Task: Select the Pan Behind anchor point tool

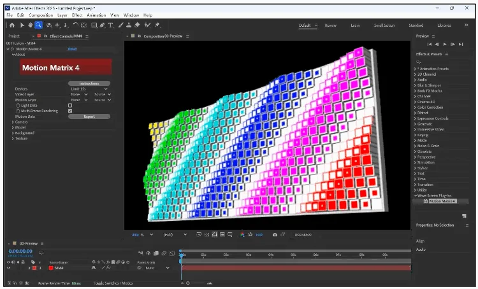Action: pyautogui.click(x=84, y=25)
